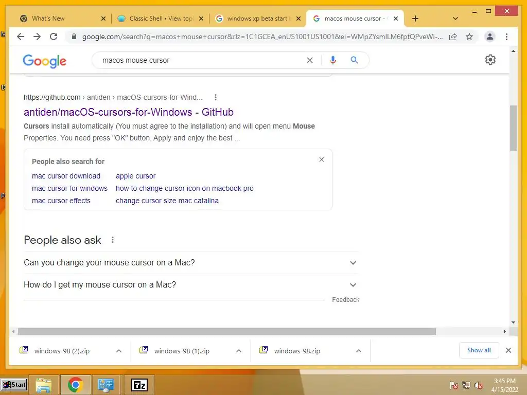Open People also ask more options
The width and height of the screenshot is (527, 395).
pos(113,240)
